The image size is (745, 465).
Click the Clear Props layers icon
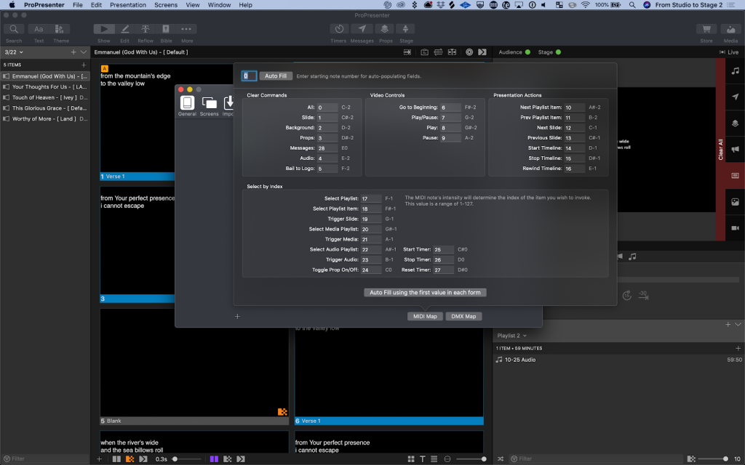[735, 124]
